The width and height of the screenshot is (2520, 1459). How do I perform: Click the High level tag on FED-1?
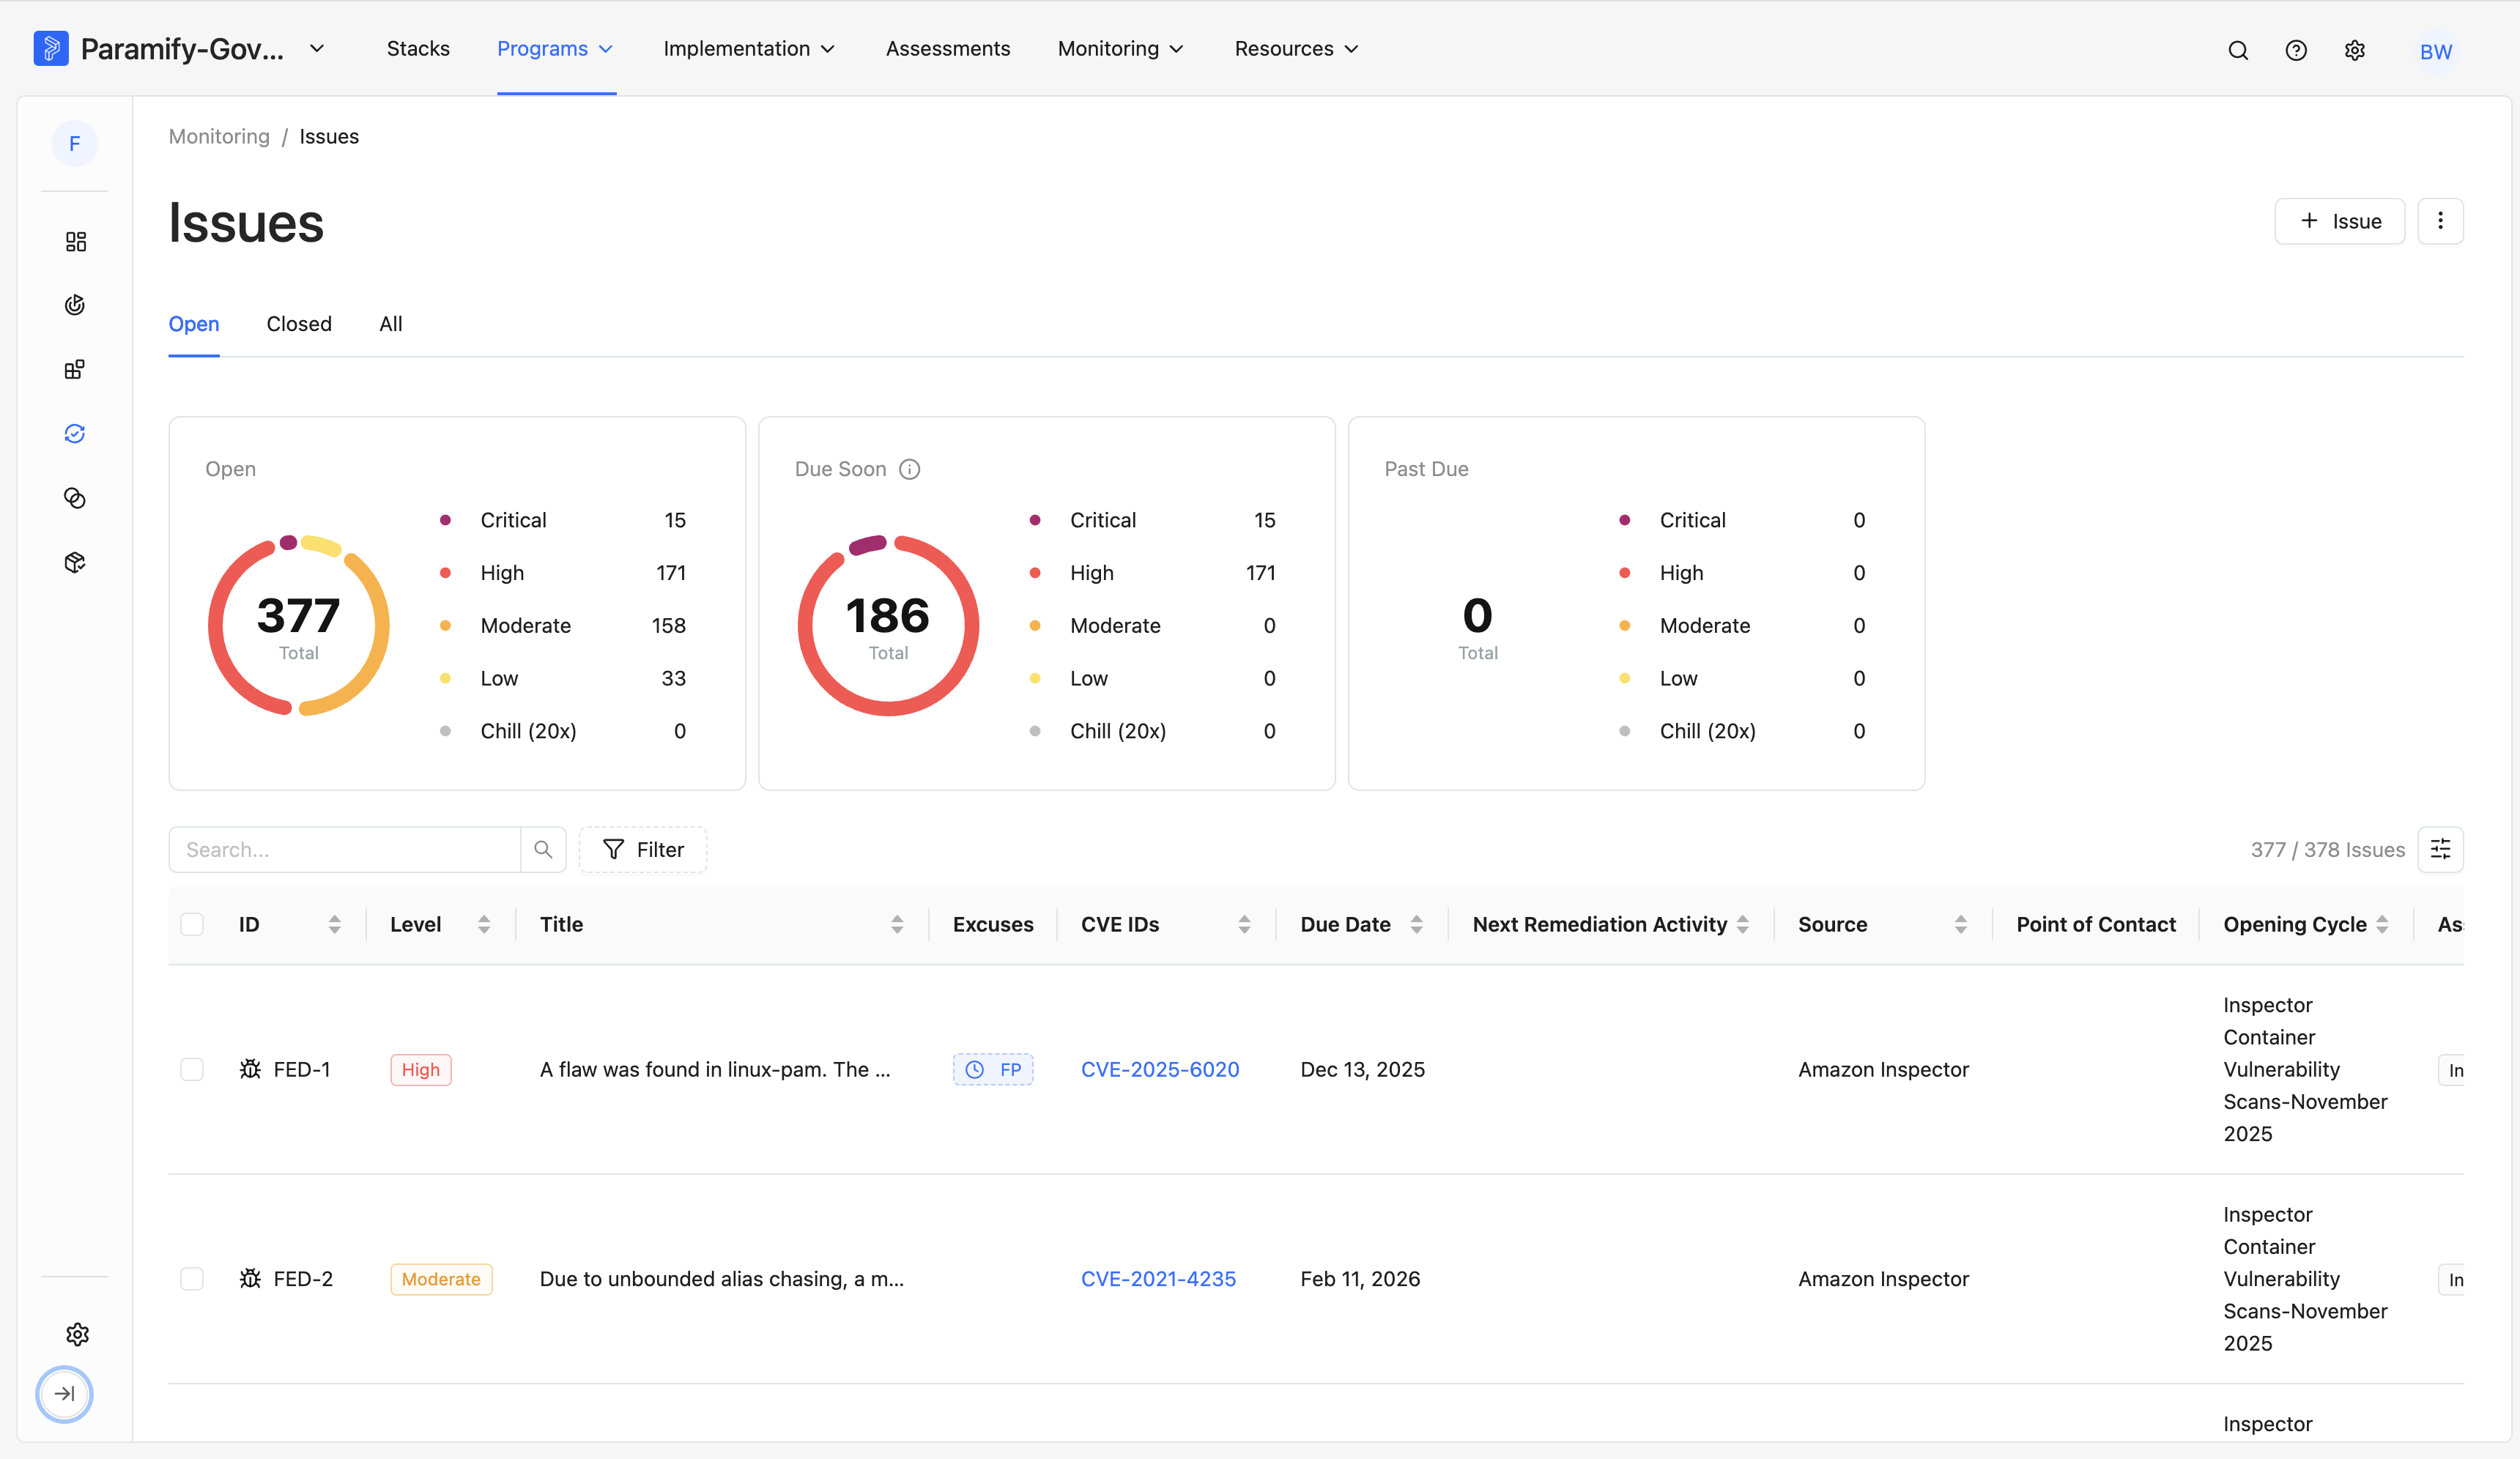pos(421,1069)
